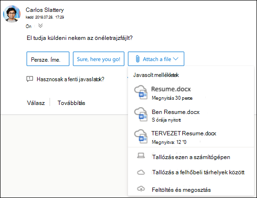Click the Word cloud icon beside Resume.docx
Viewport: 257px width, 198px height.
141,93
